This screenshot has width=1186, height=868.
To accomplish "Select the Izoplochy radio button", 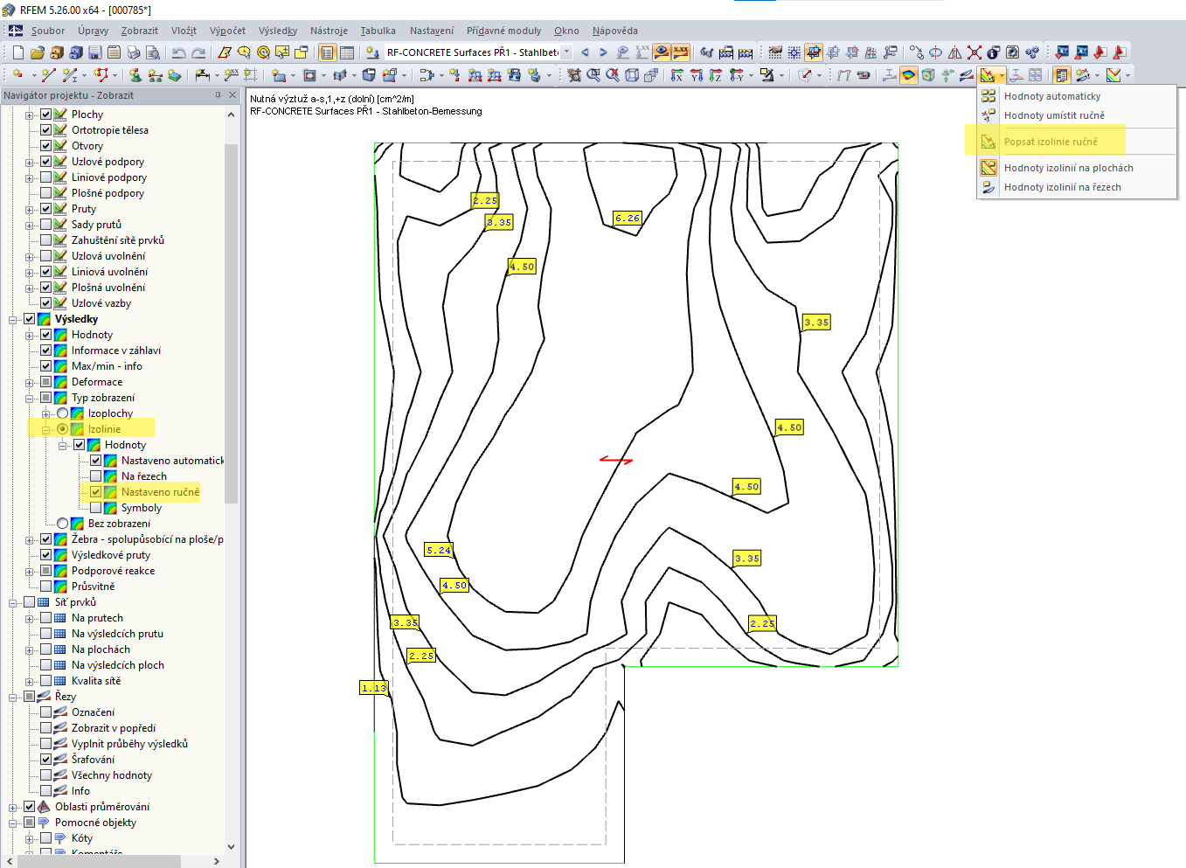I will [62, 413].
